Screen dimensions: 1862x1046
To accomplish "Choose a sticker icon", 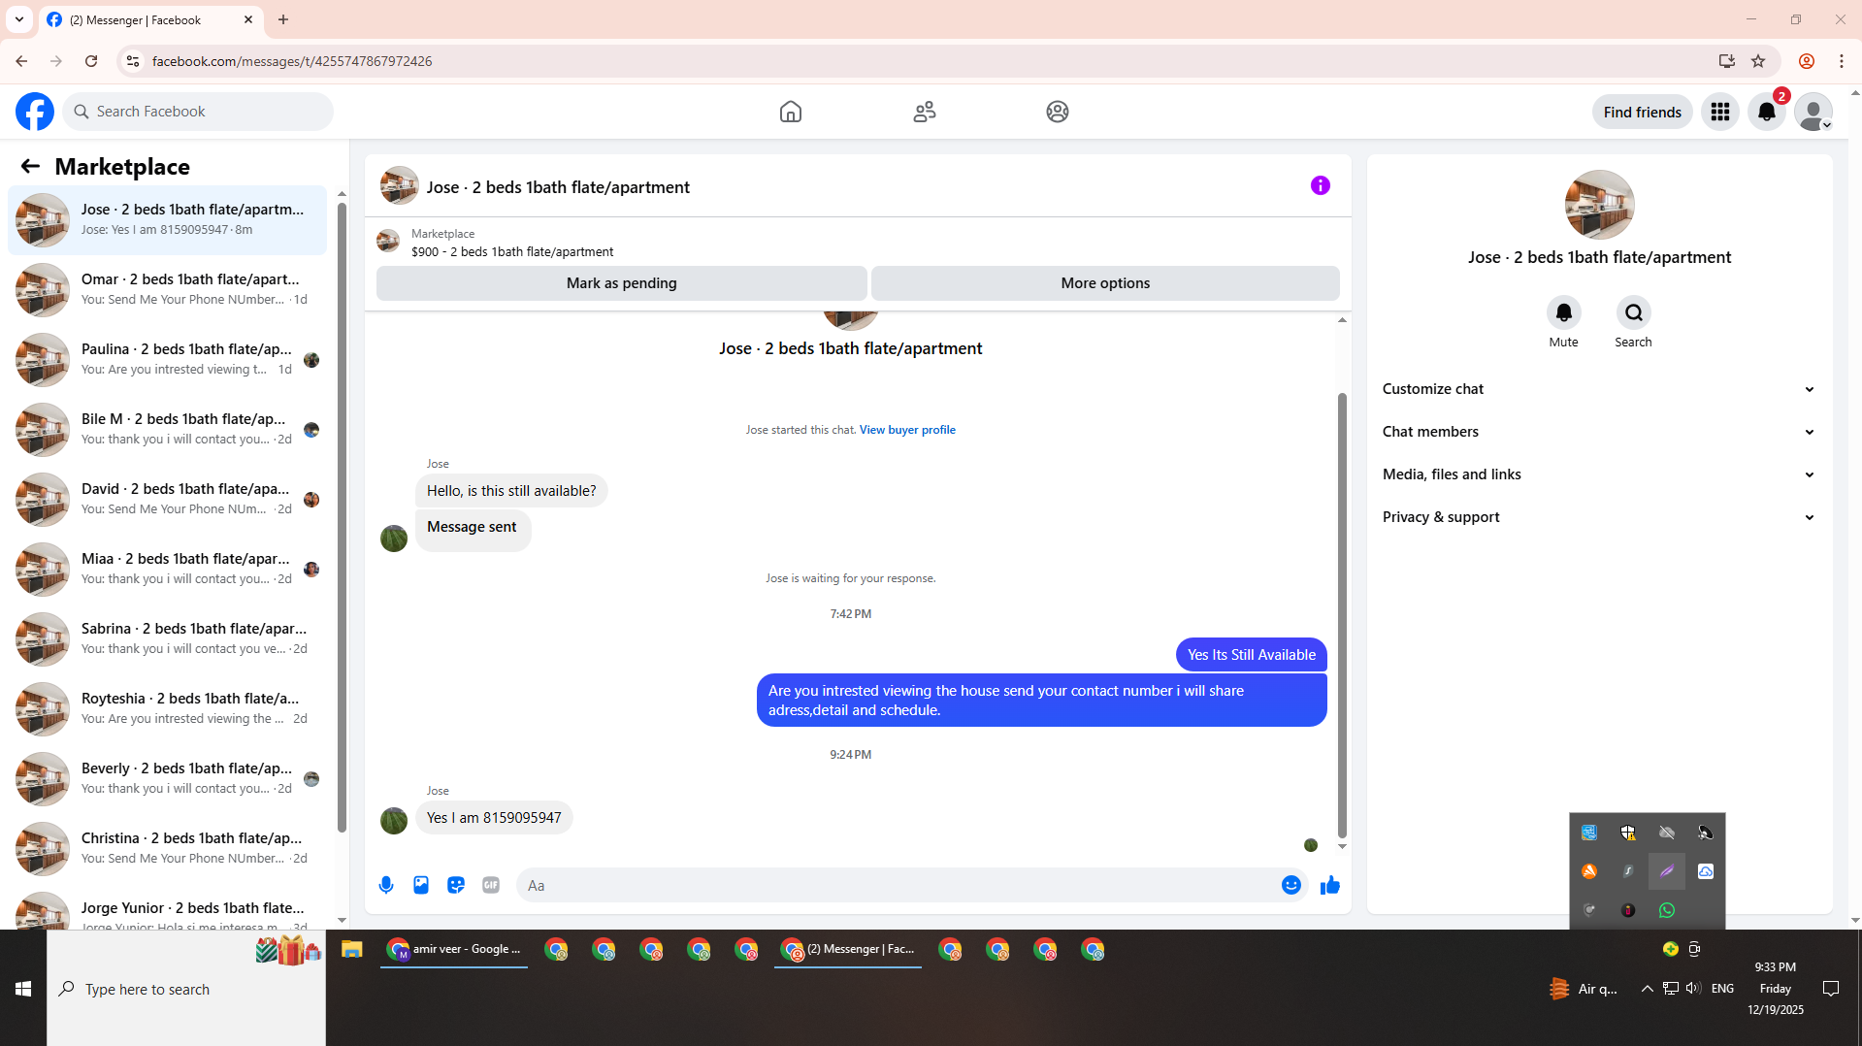I will [456, 885].
